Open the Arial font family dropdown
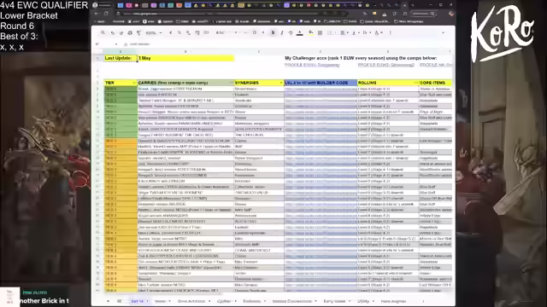This screenshot has height=307, width=547. click(x=226, y=32)
